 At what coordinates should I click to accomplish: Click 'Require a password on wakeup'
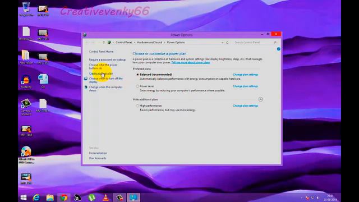(107, 60)
